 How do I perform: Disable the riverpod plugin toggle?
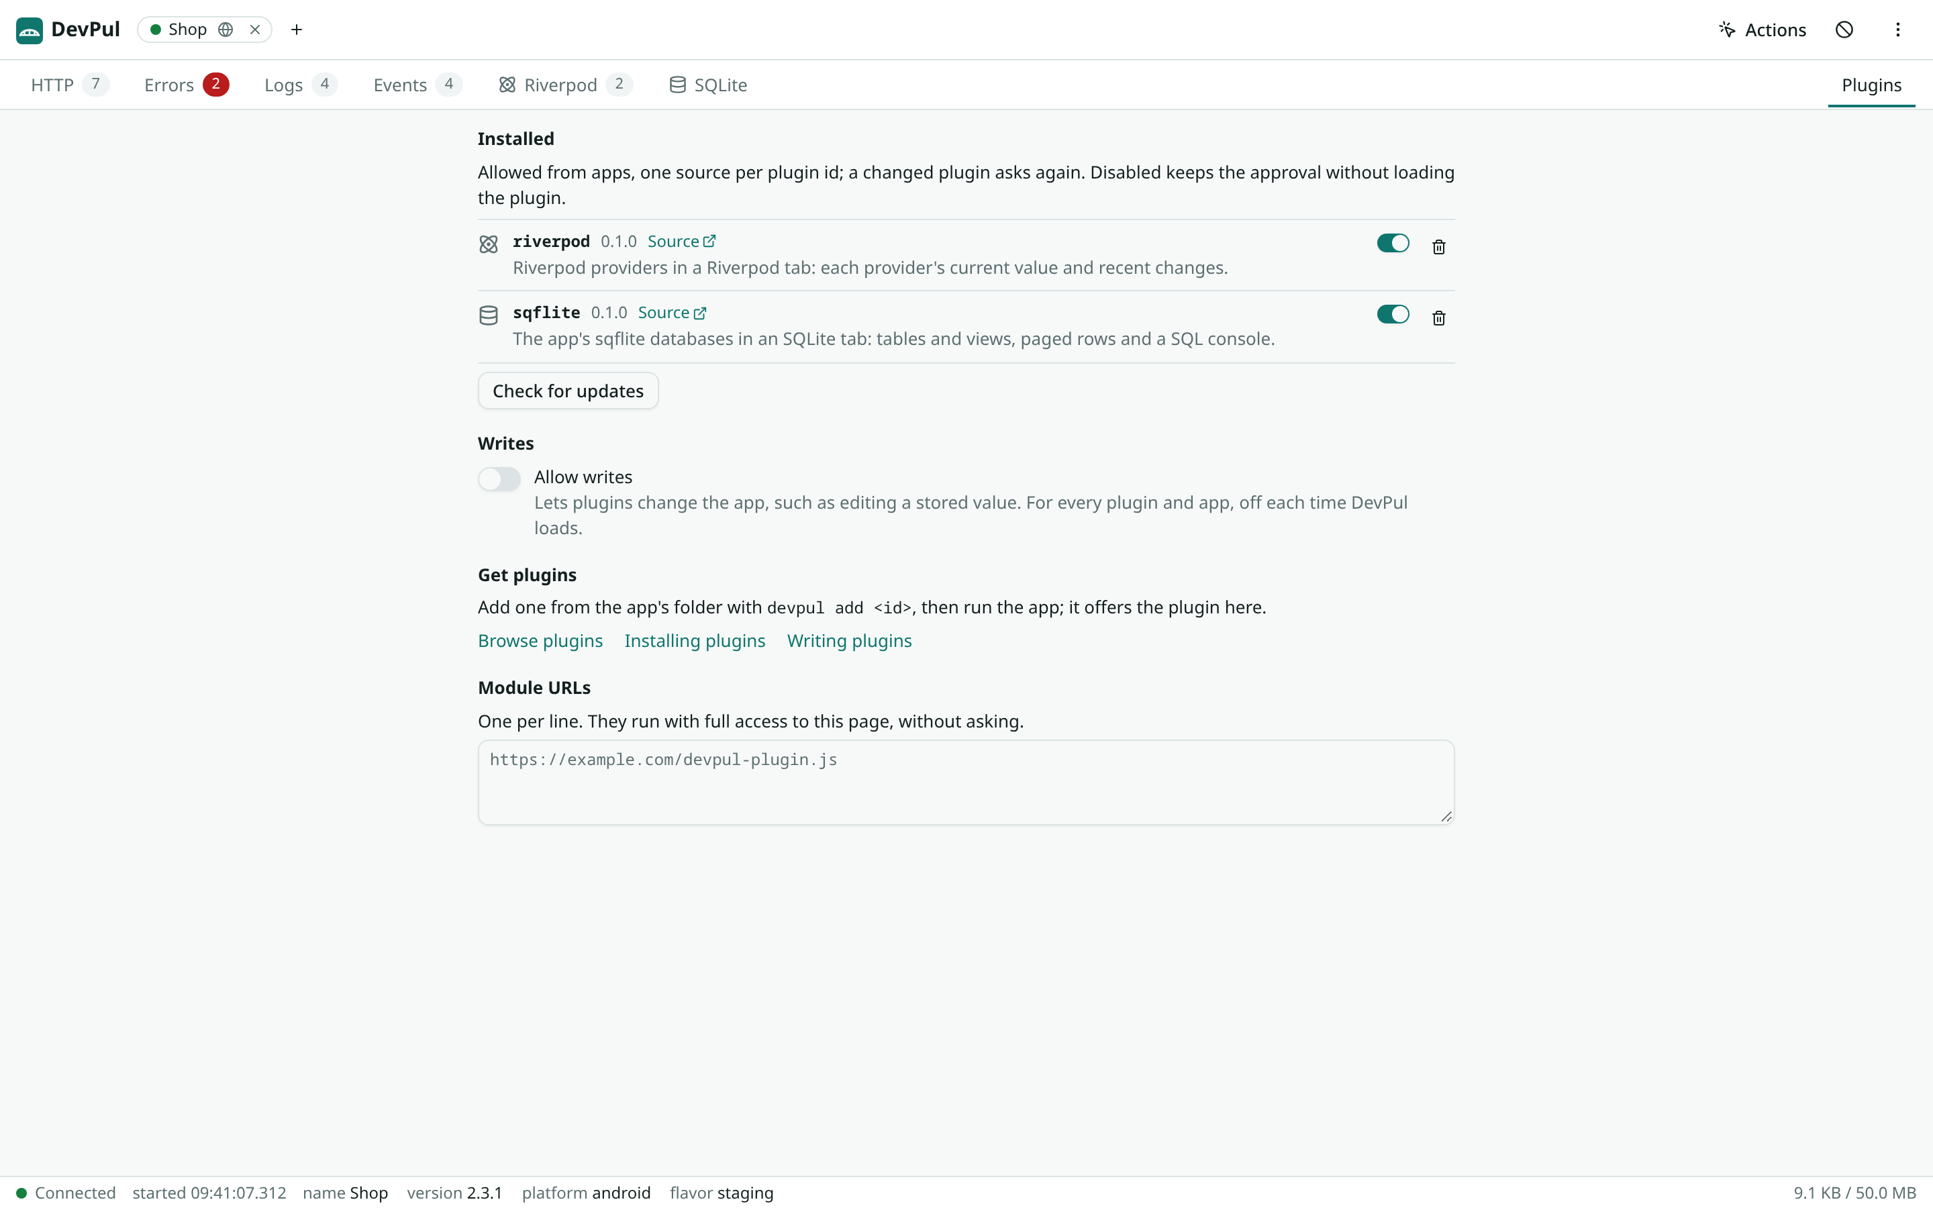(1393, 243)
